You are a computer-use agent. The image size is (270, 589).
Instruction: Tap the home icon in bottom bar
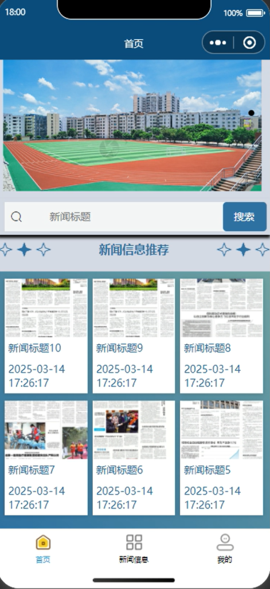click(43, 542)
